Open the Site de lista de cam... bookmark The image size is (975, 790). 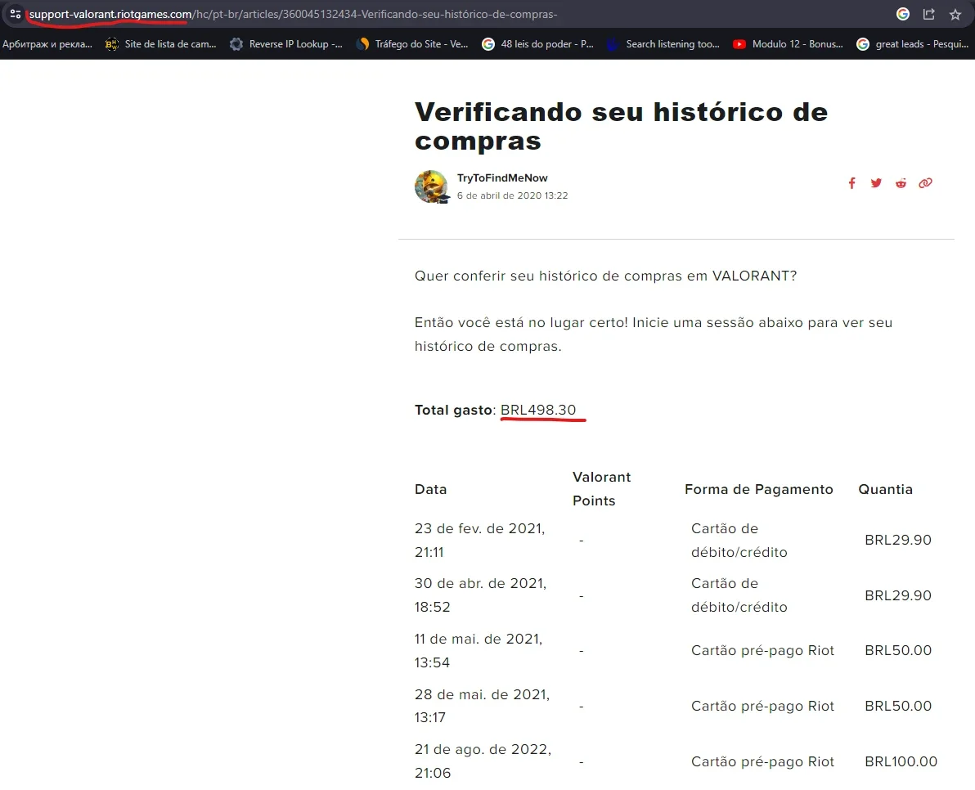[x=161, y=44]
